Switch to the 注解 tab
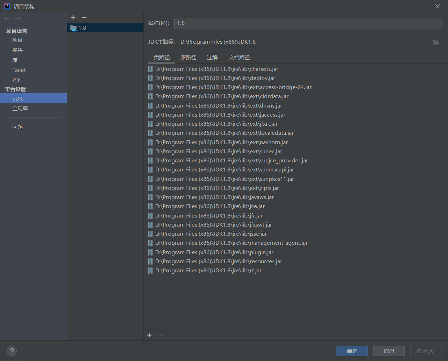 pos(212,57)
